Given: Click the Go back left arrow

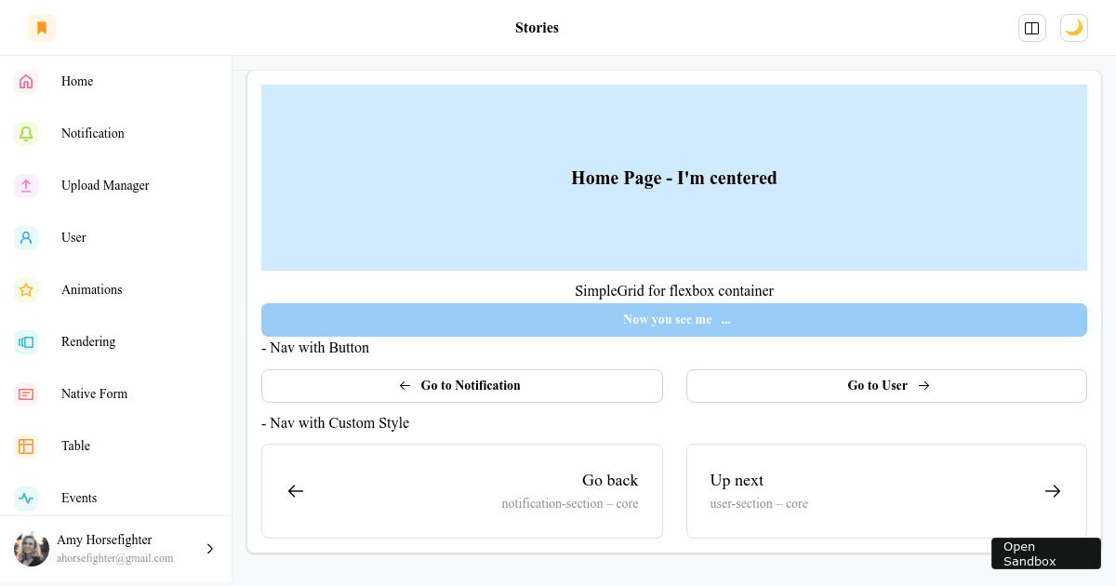Looking at the screenshot, I should pos(296,490).
